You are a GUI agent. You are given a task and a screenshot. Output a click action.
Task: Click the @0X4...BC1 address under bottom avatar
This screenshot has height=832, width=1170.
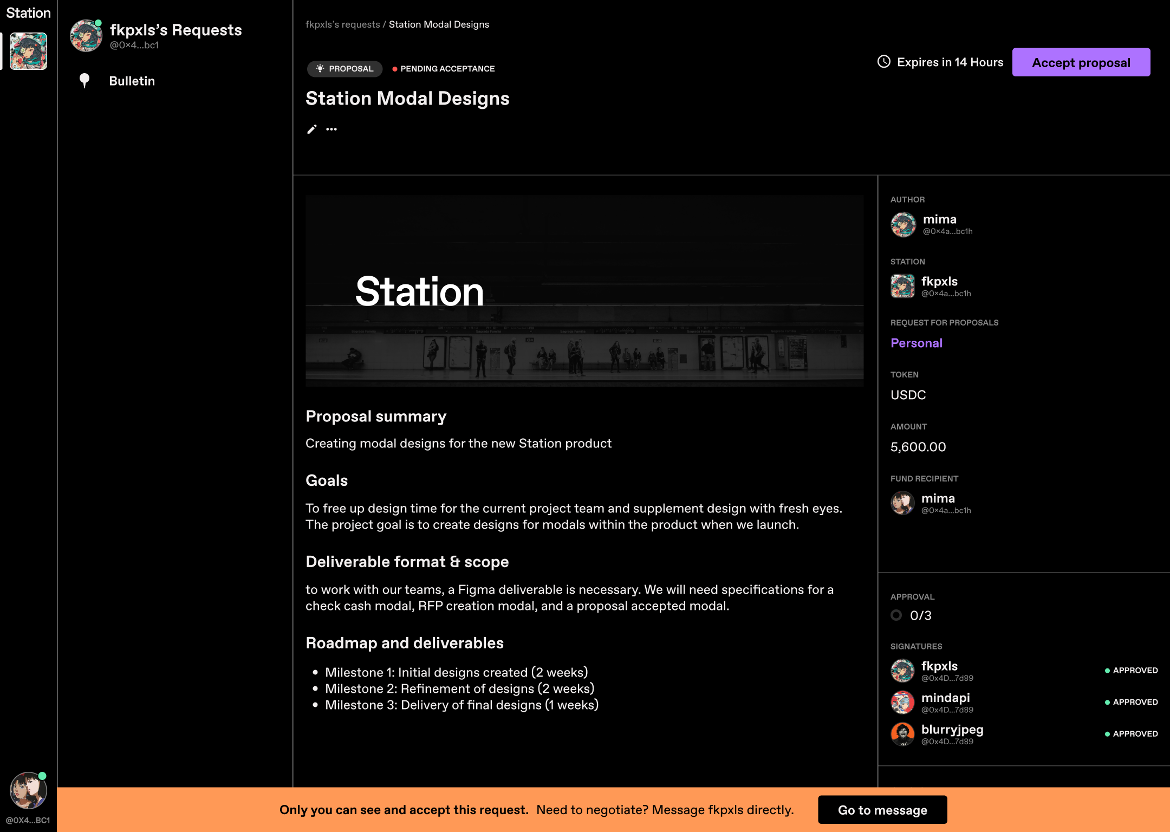[28, 820]
